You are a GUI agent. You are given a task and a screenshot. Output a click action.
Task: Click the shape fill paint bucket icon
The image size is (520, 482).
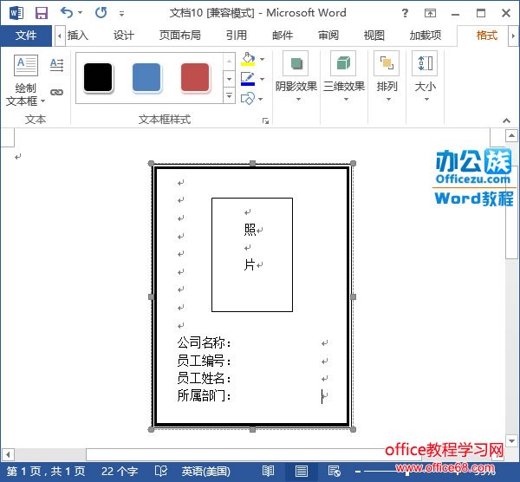[x=248, y=59]
